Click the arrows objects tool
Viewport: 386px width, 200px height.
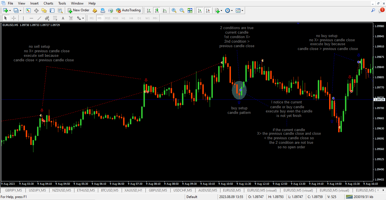tap(79, 18)
